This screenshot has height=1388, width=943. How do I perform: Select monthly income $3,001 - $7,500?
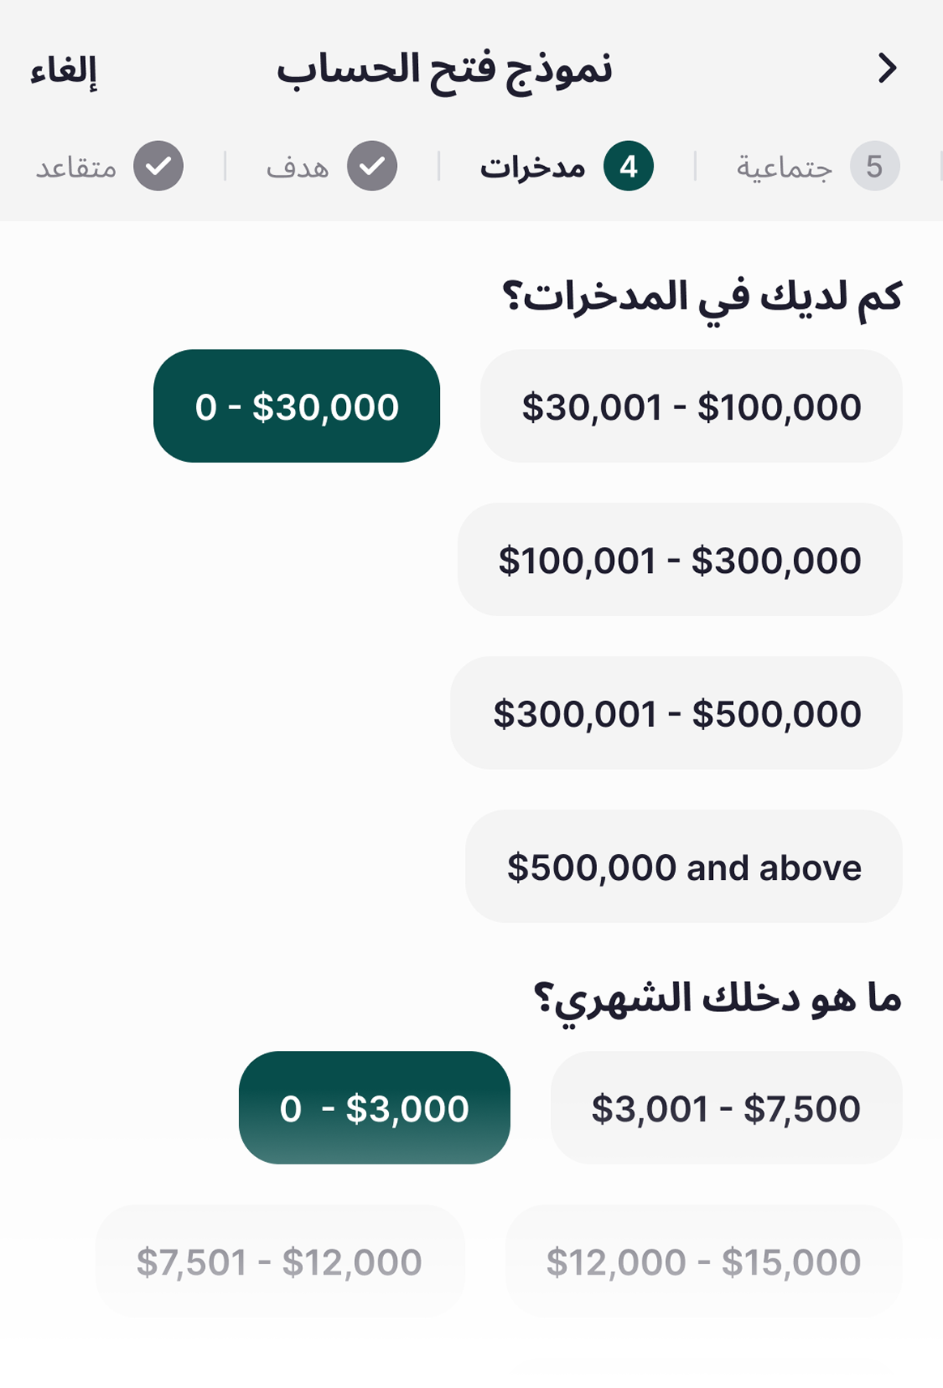coord(727,1108)
